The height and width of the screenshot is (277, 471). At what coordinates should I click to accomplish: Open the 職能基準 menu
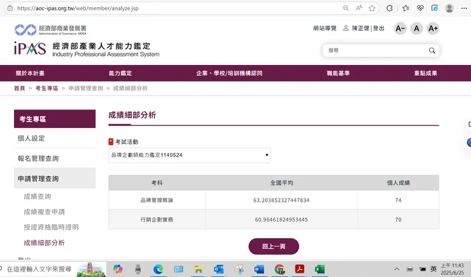pyautogui.click(x=338, y=73)
